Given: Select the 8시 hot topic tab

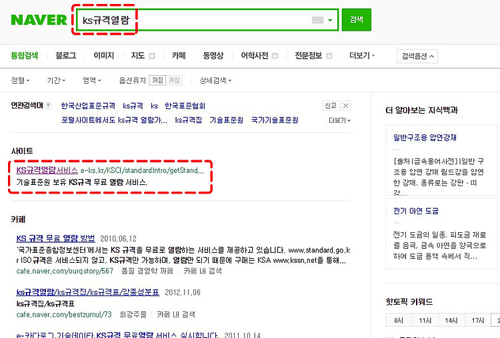Looking at the screenshot, I should click(x=399, y=321).
